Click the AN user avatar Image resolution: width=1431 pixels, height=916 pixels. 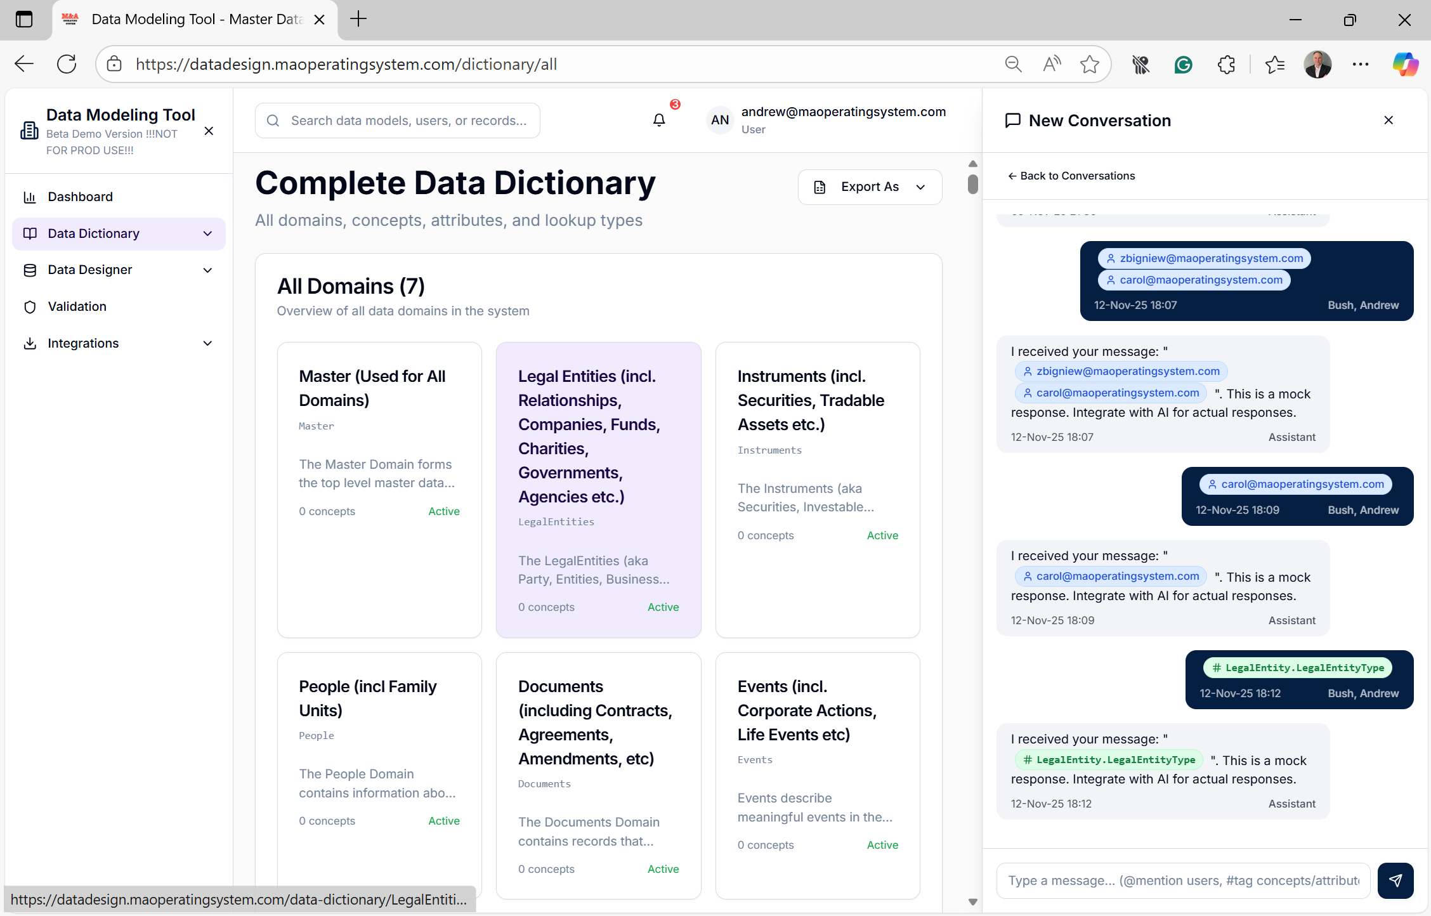click(719, 120)
